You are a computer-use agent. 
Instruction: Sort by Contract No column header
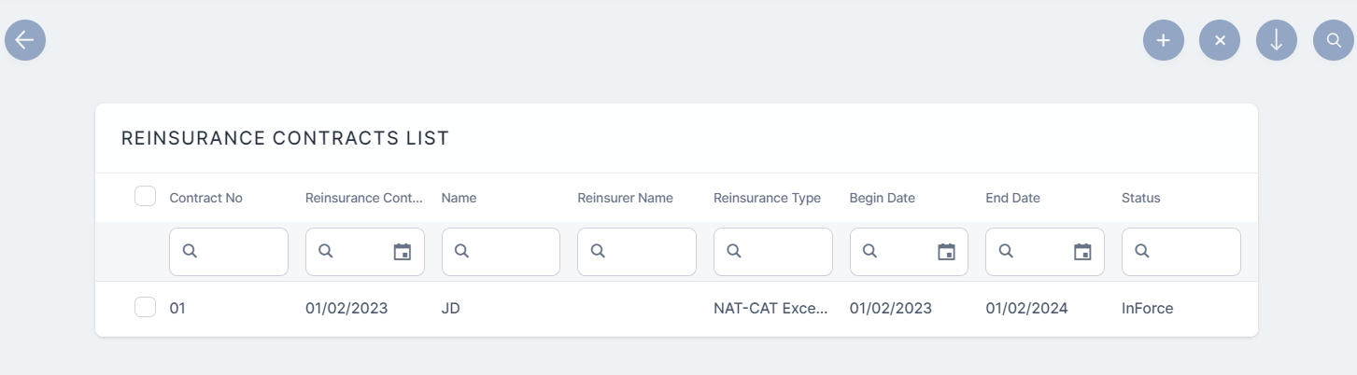tap(205, 198)
